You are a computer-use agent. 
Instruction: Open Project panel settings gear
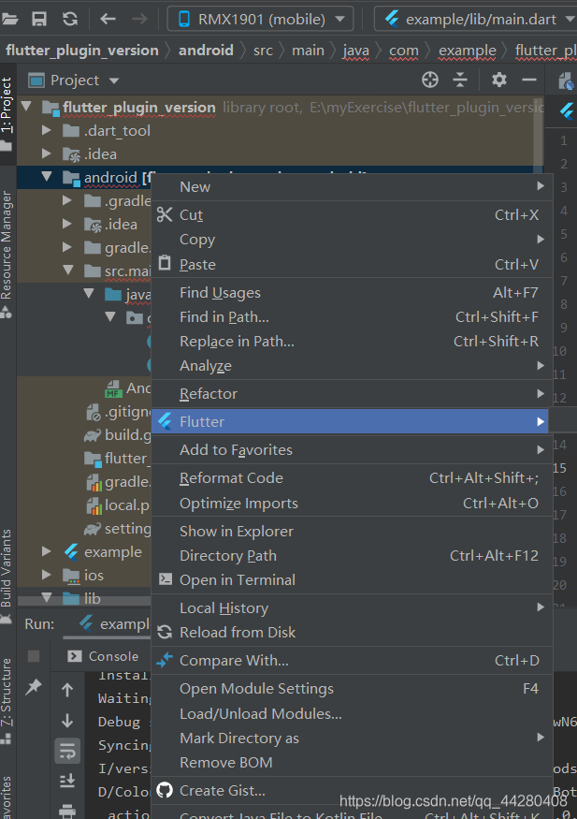pyautogui.click(x=499, y=80)
